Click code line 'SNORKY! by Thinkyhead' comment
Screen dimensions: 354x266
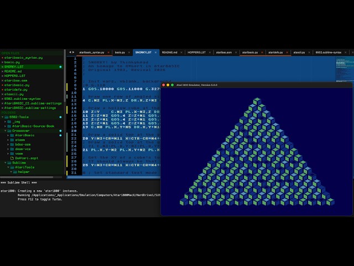pyautogui.click(x=118, y=62)
